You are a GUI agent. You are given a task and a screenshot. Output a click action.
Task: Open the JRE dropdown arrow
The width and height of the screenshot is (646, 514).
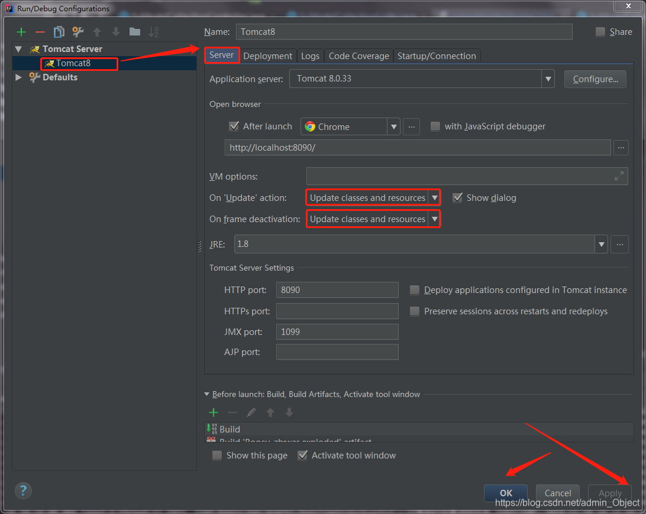pos(601,244)
